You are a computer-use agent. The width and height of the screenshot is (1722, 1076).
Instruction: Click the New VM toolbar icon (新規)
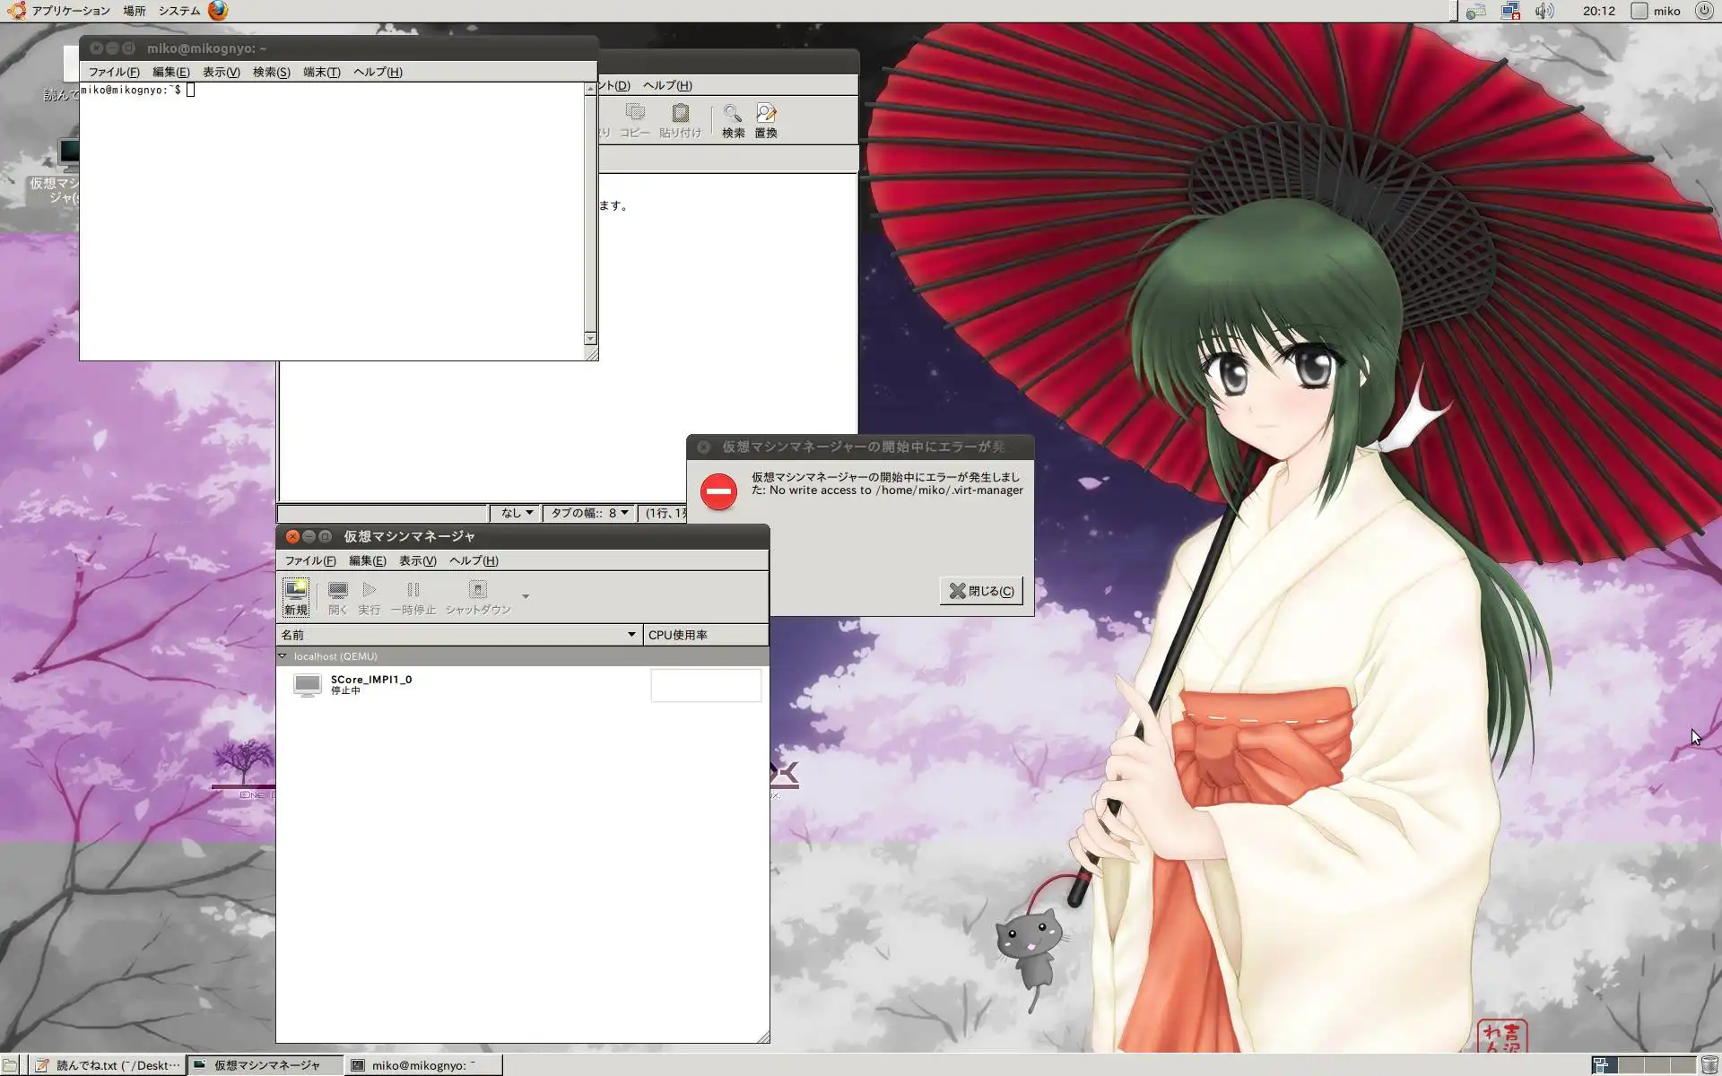tap(296, 596)
